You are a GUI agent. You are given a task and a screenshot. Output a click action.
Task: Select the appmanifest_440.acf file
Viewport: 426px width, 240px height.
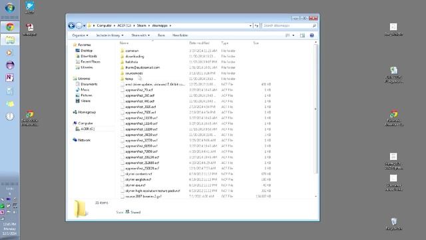point(140,101)
